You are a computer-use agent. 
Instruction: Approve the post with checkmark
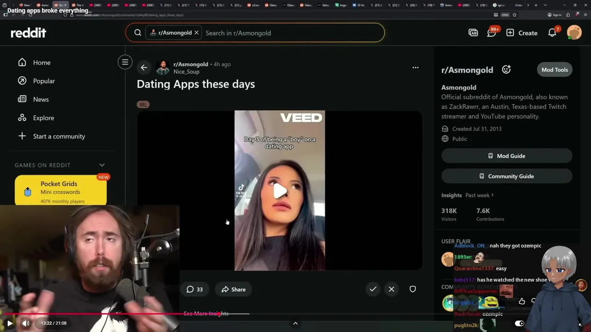[373, 289]
